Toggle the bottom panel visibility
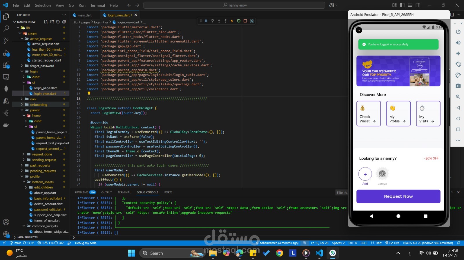Screen dimensions: 464x260 (410, 5)
